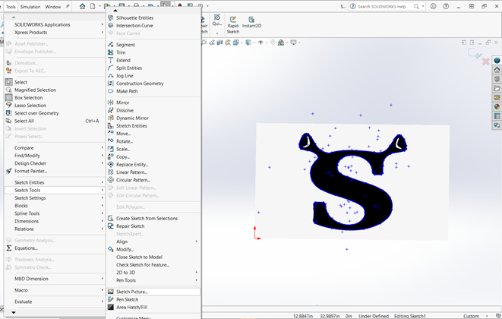This screenshot has width=502, height=319.
Task: Open the Simulation menu
Action: coord(30,6)
